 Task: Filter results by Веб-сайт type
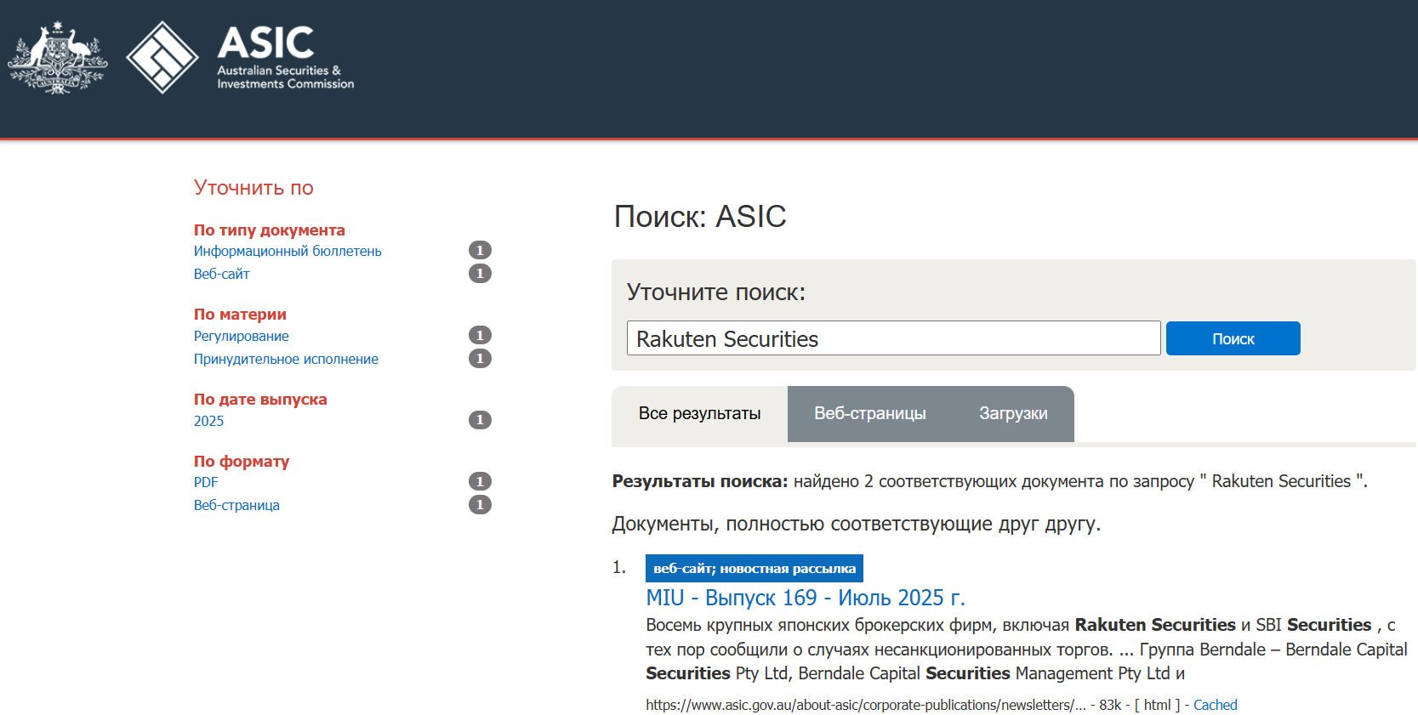tap(221, 274)
